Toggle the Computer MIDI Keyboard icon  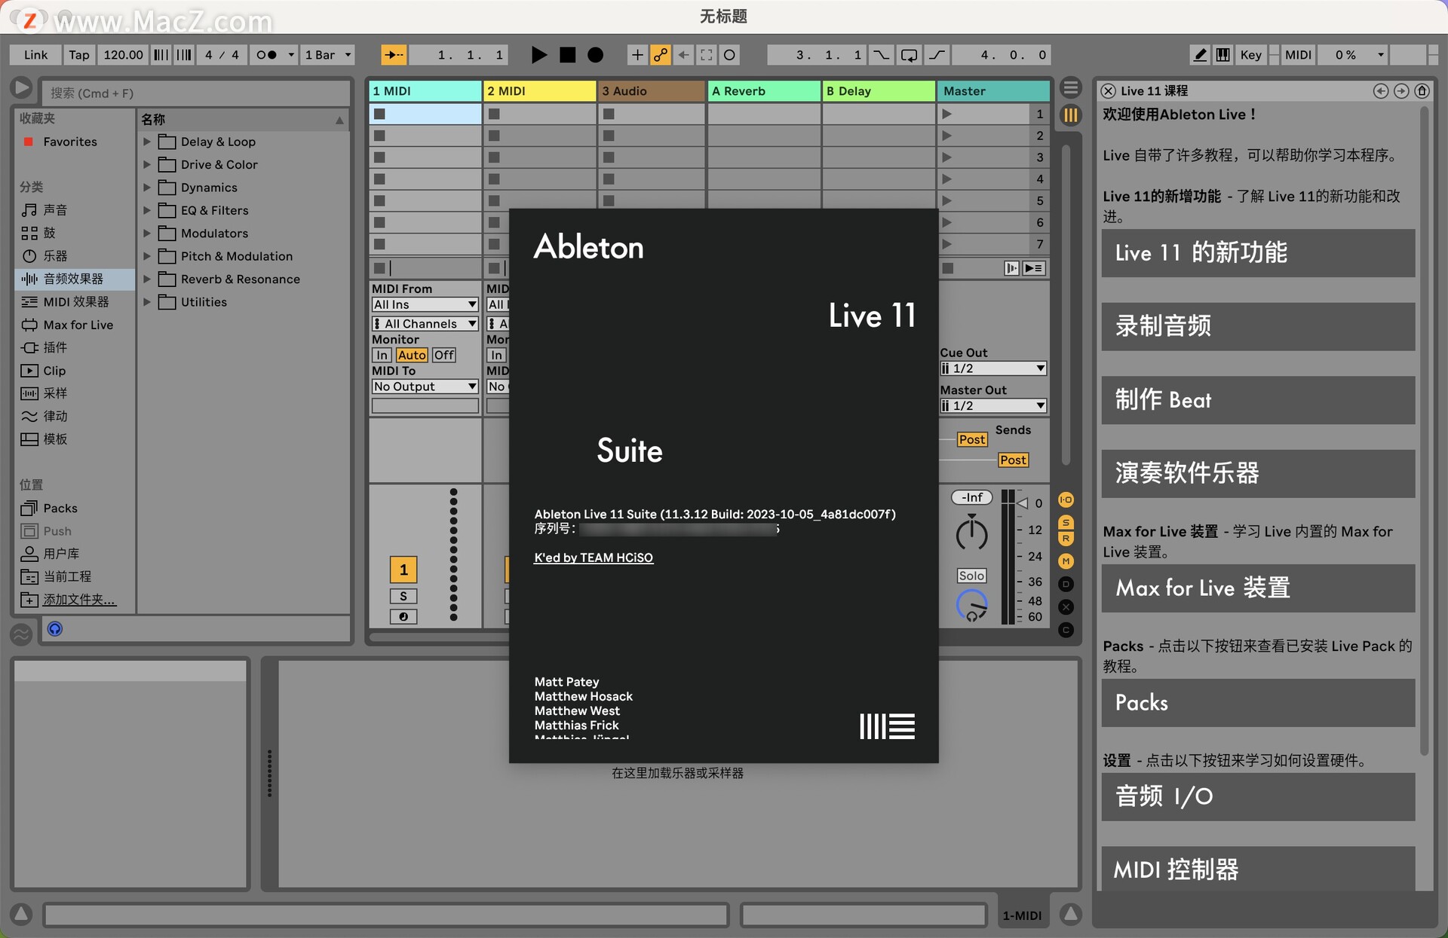coord(1223,55)
